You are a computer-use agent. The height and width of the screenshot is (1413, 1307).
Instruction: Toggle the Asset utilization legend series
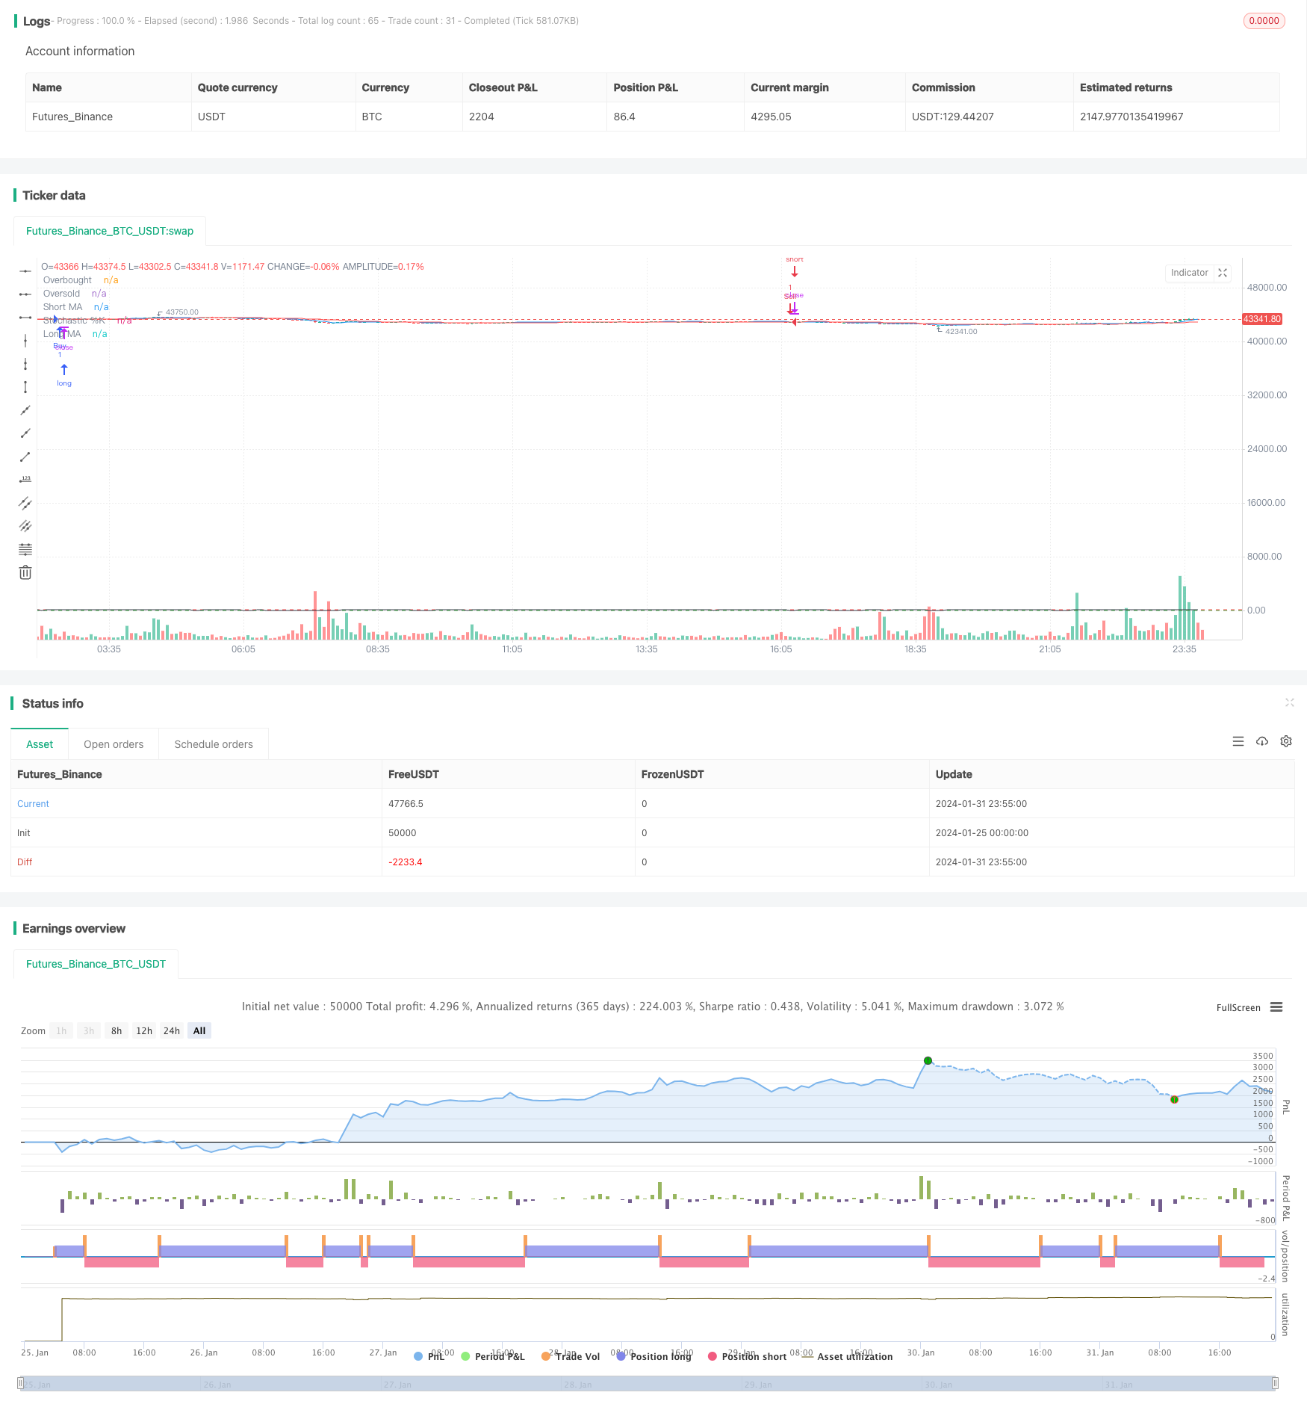[847, 1356]
